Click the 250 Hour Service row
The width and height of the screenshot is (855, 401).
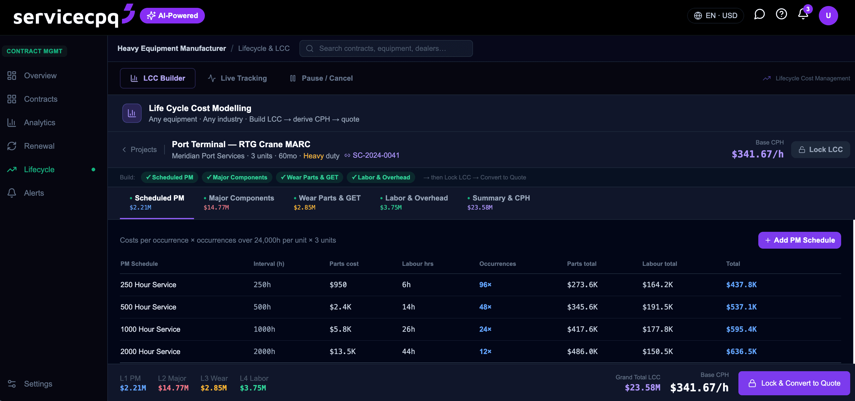(480, 284)
